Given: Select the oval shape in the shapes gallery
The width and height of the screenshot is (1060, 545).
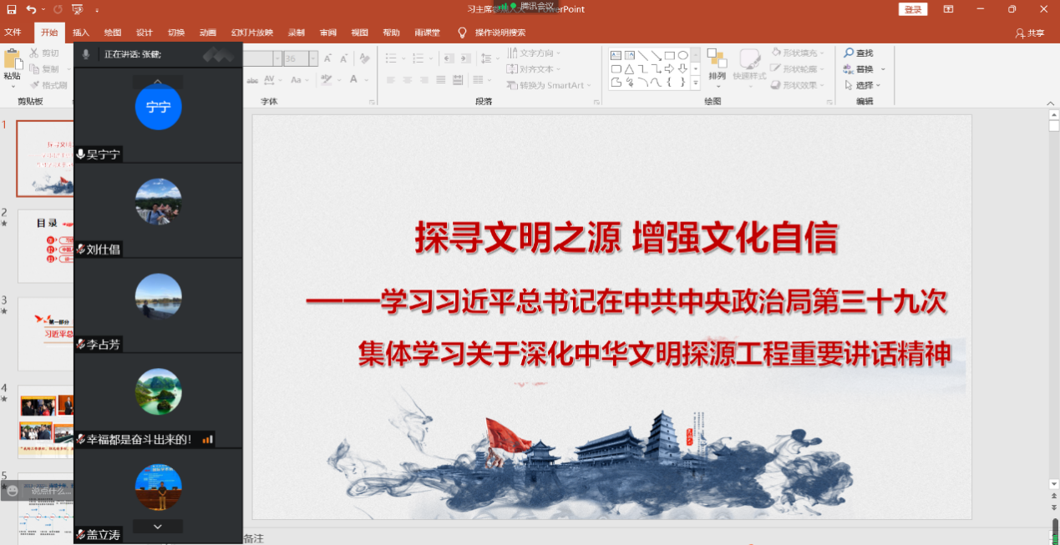Looking at the screenshot, I should click(x=682, y=56).
